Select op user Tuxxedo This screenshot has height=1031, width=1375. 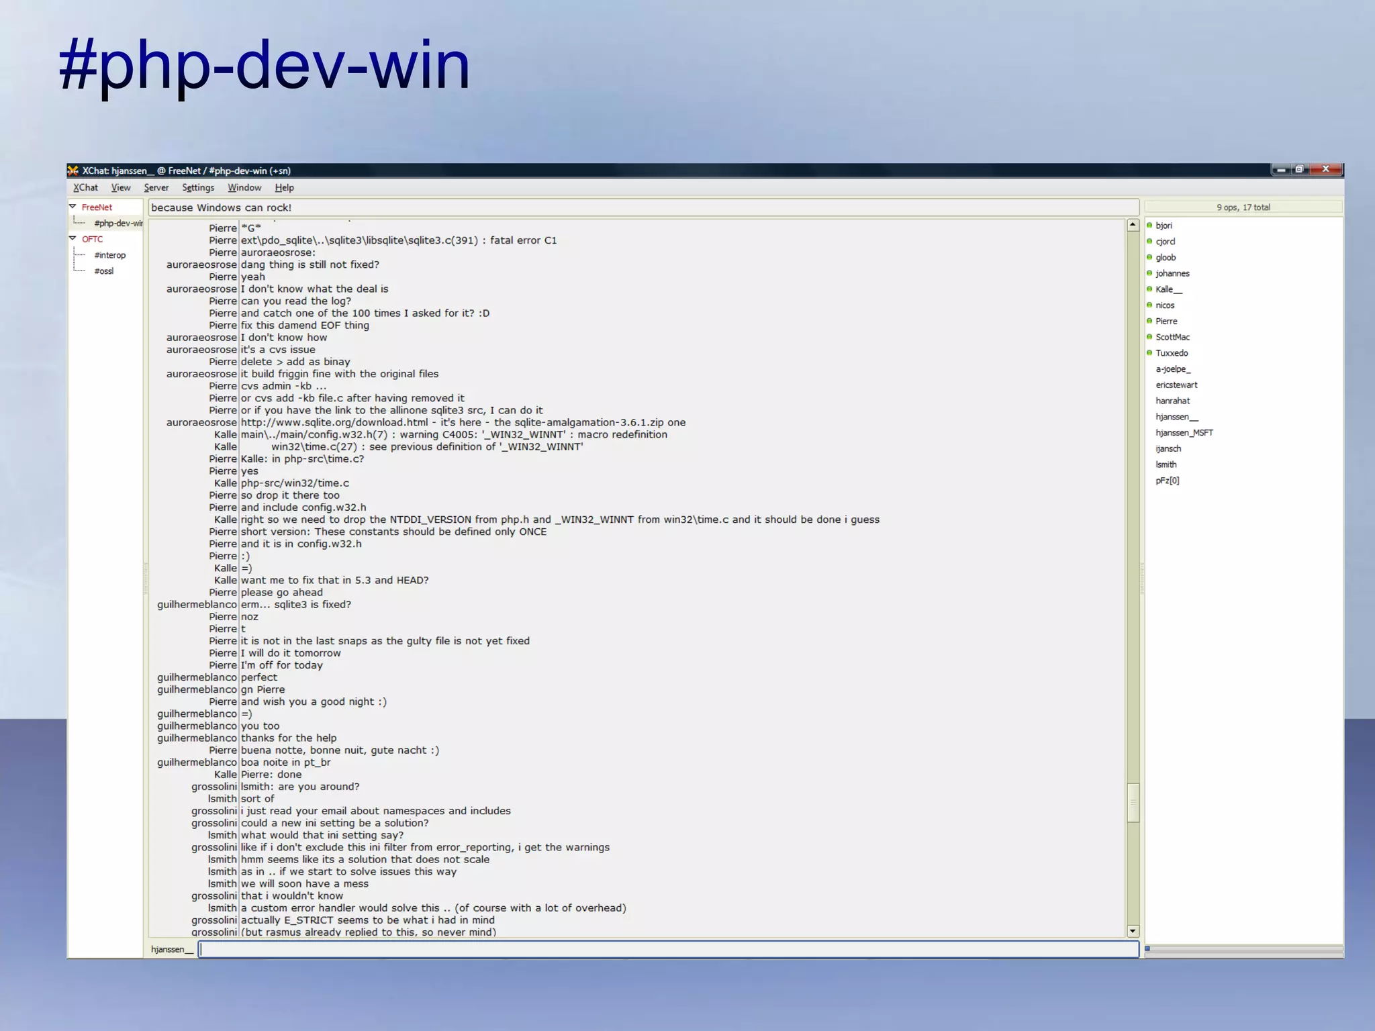pos(1172,353)
